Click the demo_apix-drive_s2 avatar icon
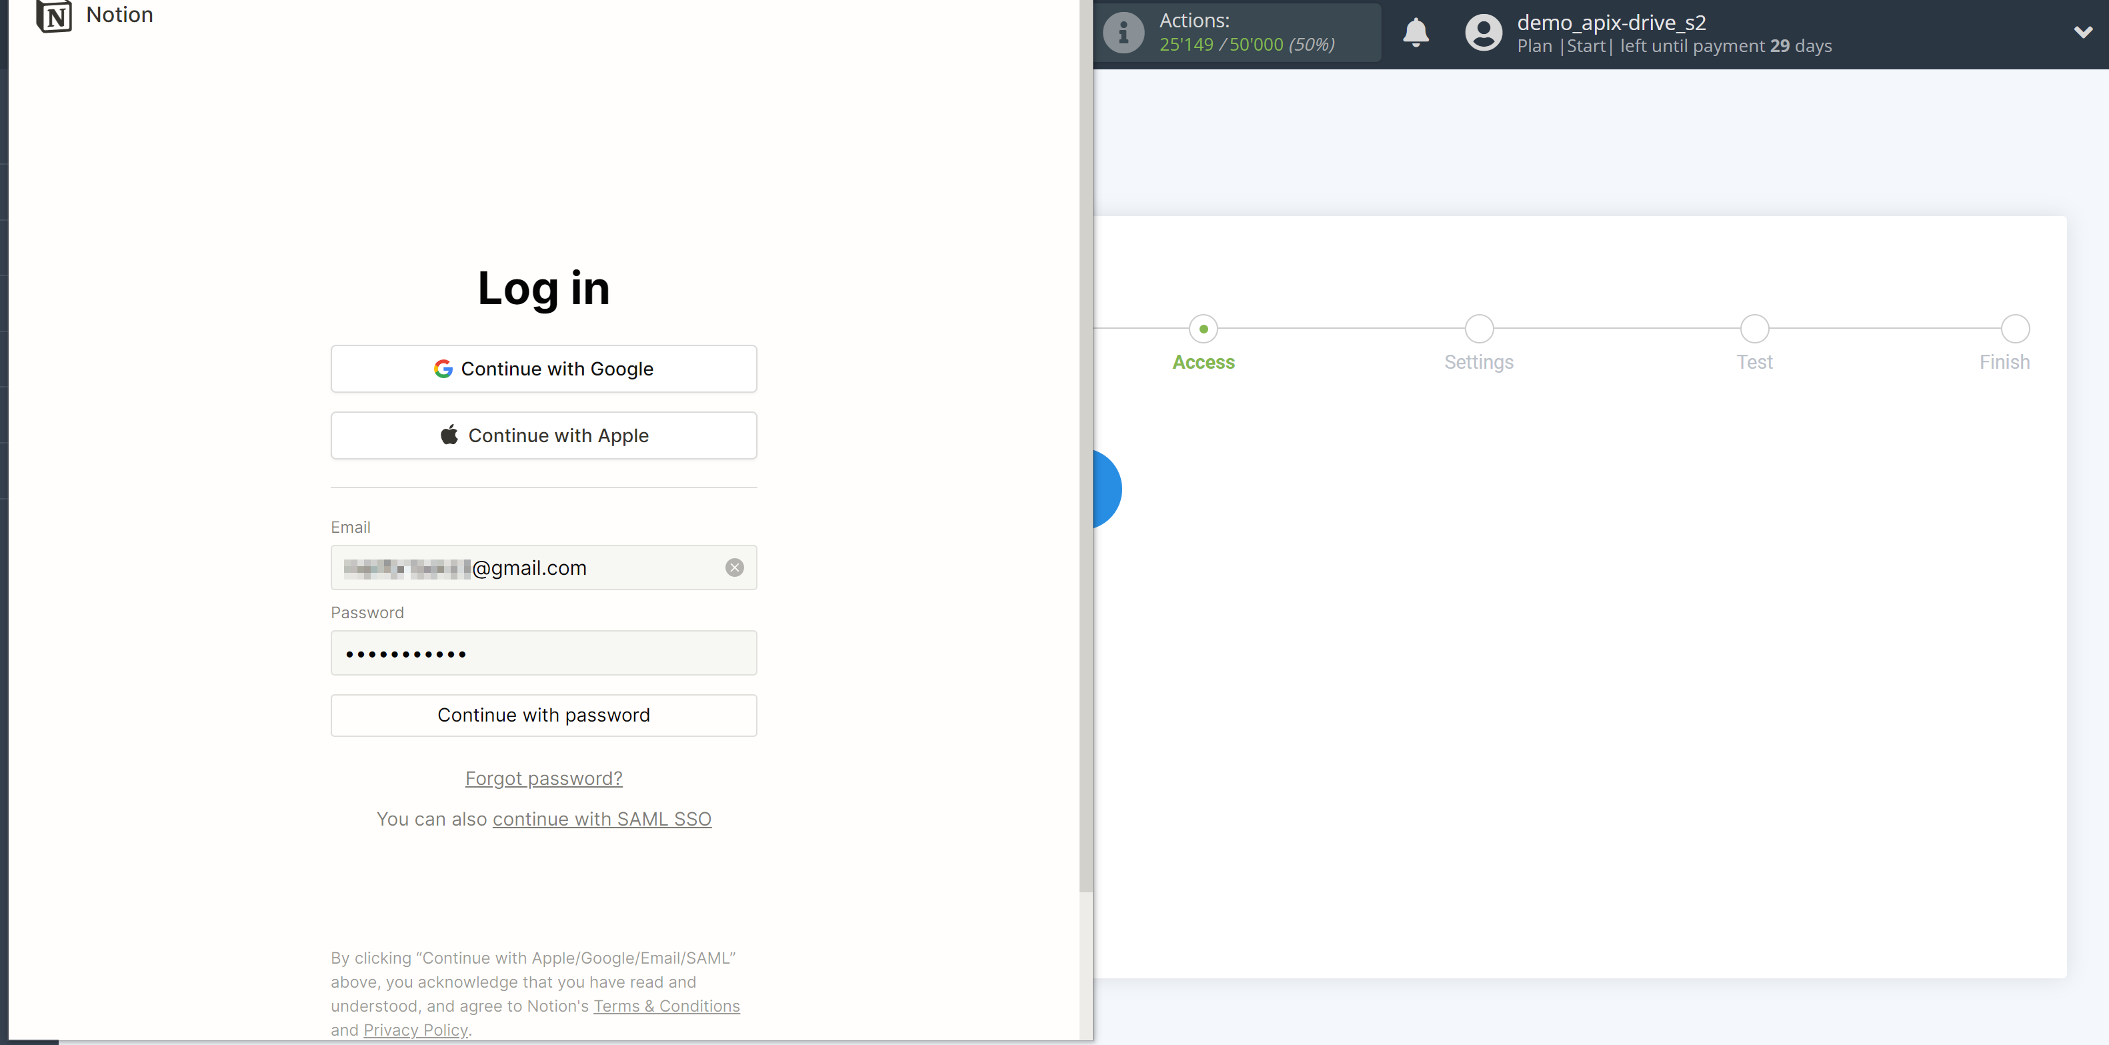The image size is (2109, 1045). (x=1483, y=33)
